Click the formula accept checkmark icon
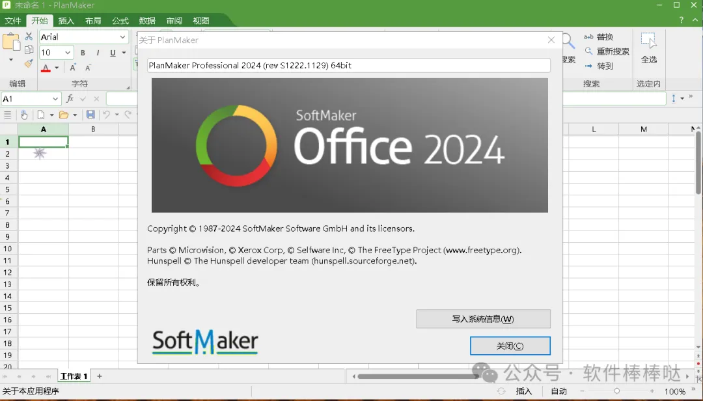 [83, 99]
